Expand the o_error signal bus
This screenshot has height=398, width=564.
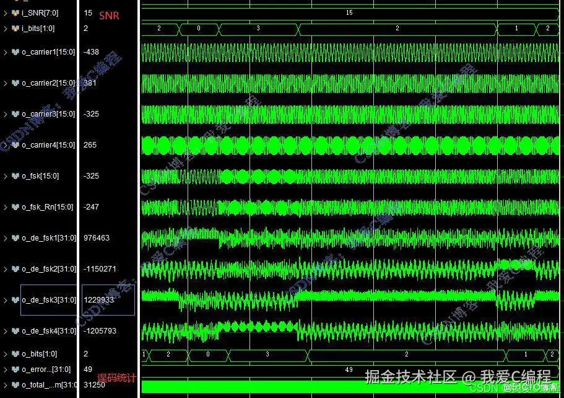(6, 369)
